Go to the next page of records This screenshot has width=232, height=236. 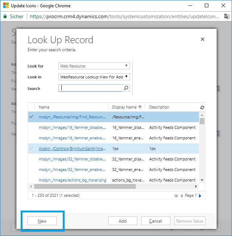pos(200,196)
